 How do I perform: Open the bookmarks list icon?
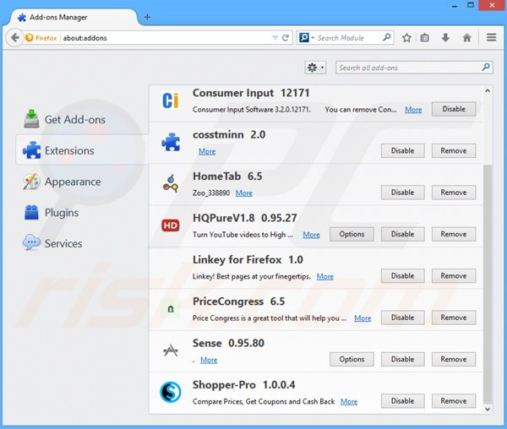pos(424,38)
